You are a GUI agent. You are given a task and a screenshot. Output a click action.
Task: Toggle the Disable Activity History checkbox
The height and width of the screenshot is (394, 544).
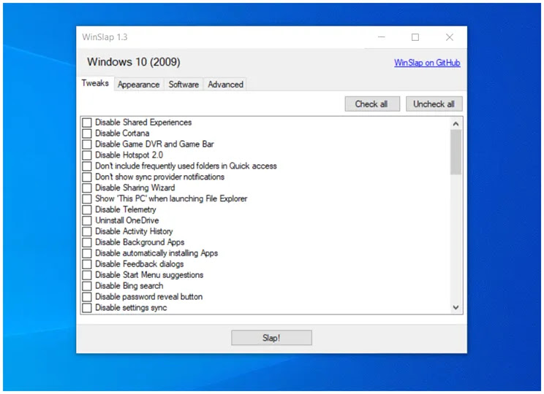point(87,231)
